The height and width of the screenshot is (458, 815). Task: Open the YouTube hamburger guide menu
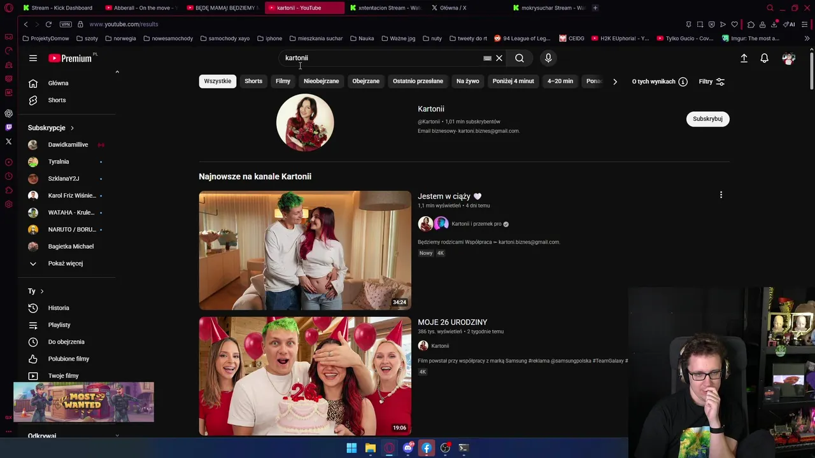[33, 59]
